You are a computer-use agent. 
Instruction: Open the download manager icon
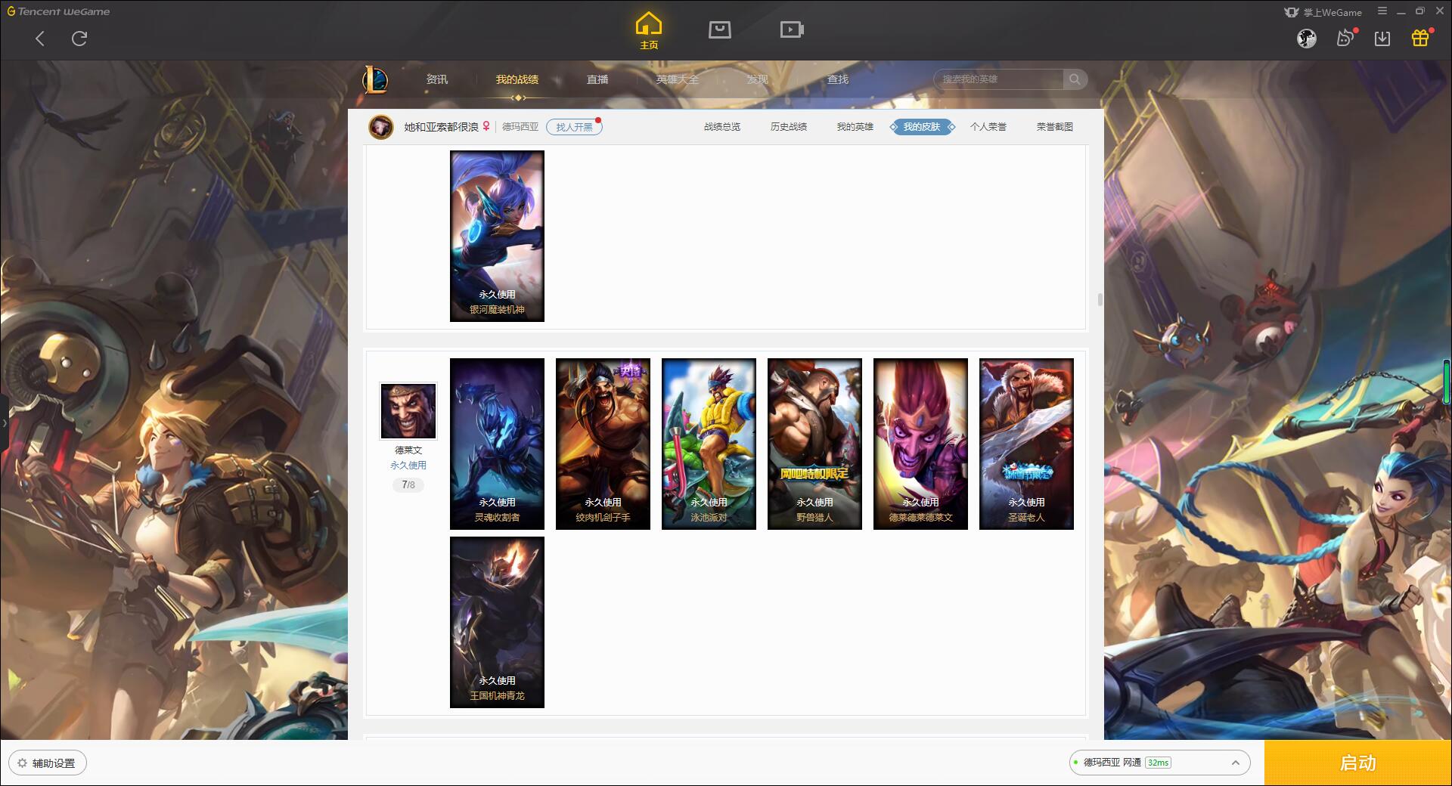coord(1382,39)
